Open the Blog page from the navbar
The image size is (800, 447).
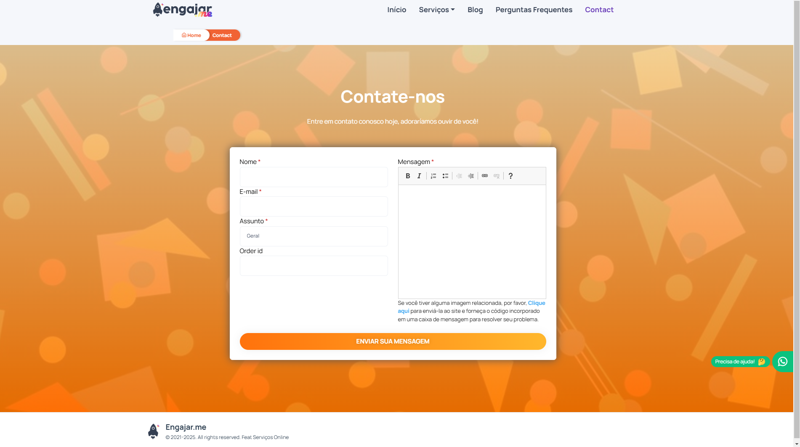pyautogui.click(x=475, y=10)
